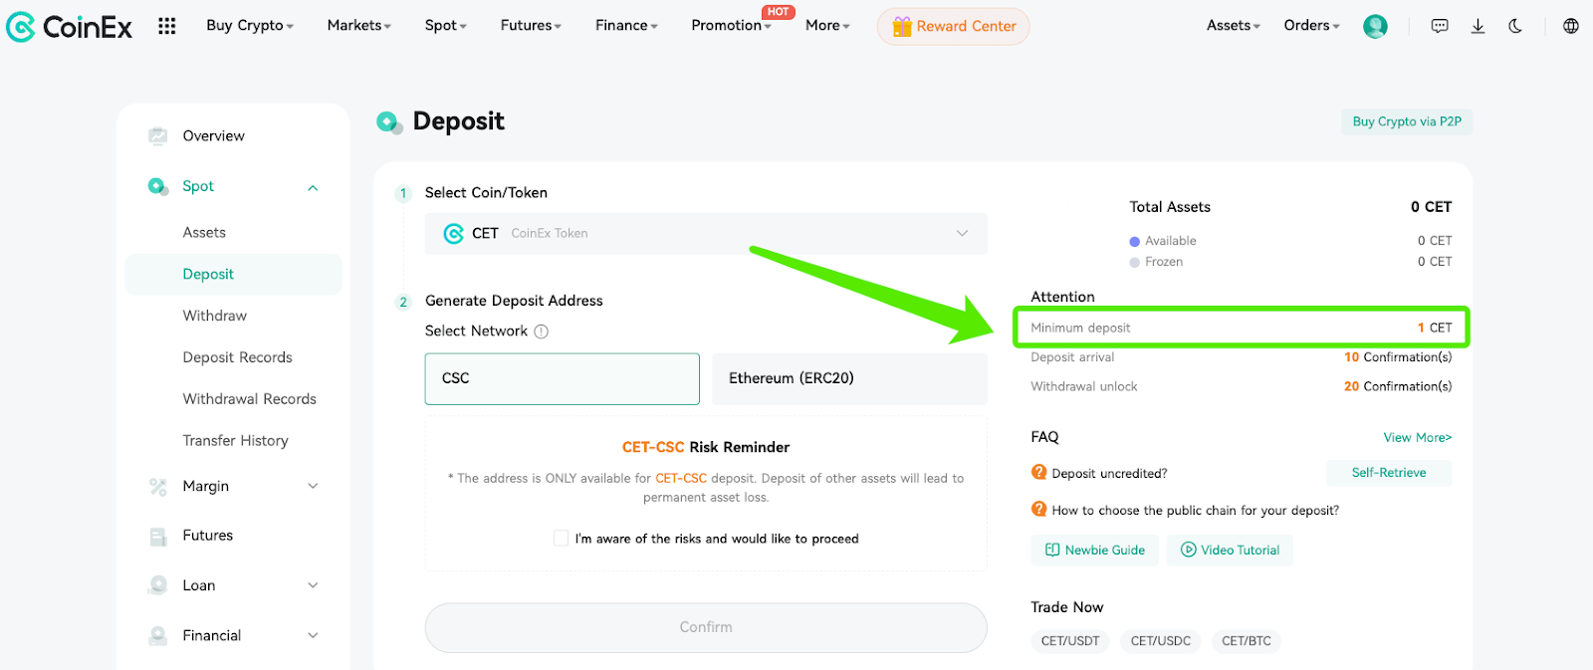The image size is (1593, 670).
Task: Select the CSC network option
Action: 563,378
